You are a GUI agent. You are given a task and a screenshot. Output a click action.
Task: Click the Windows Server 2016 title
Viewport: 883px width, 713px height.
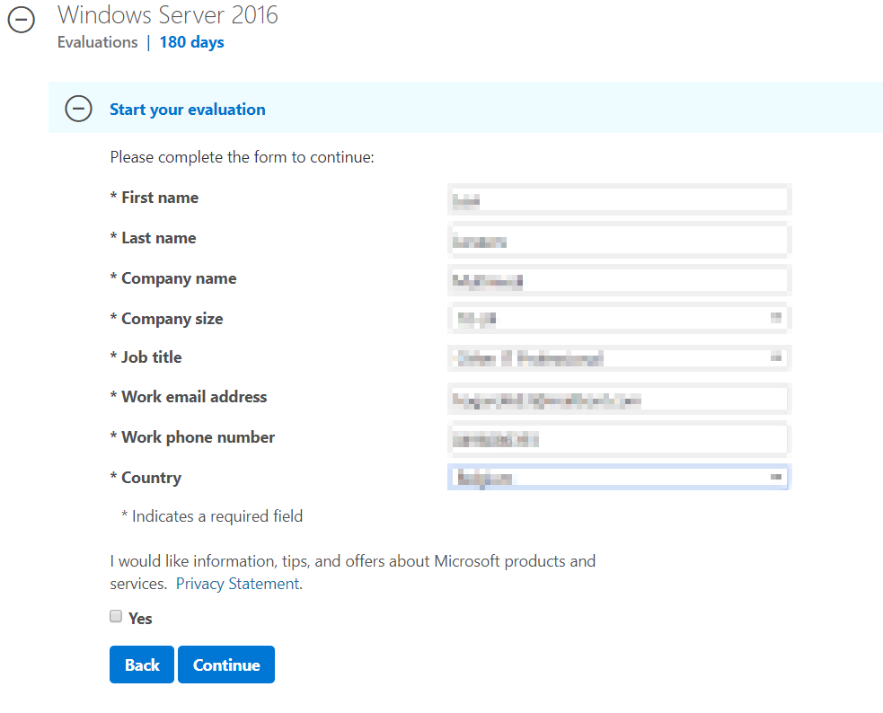(168, 14)
